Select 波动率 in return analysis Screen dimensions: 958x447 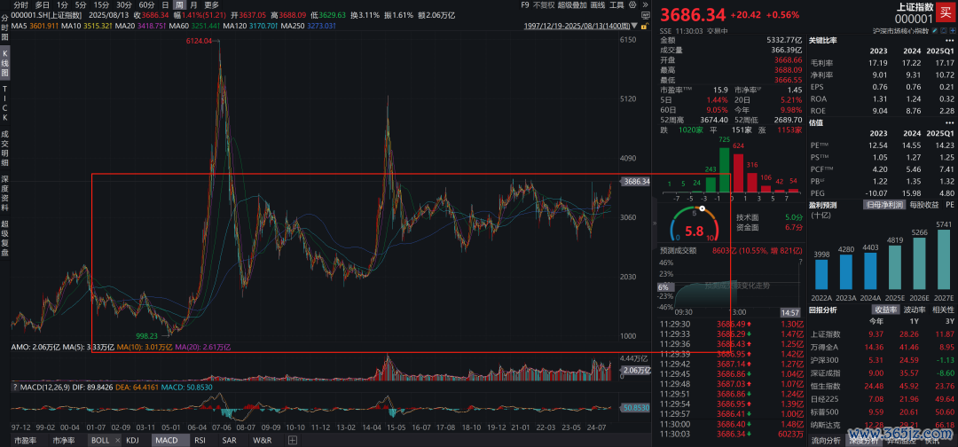(x=916, y=310)
